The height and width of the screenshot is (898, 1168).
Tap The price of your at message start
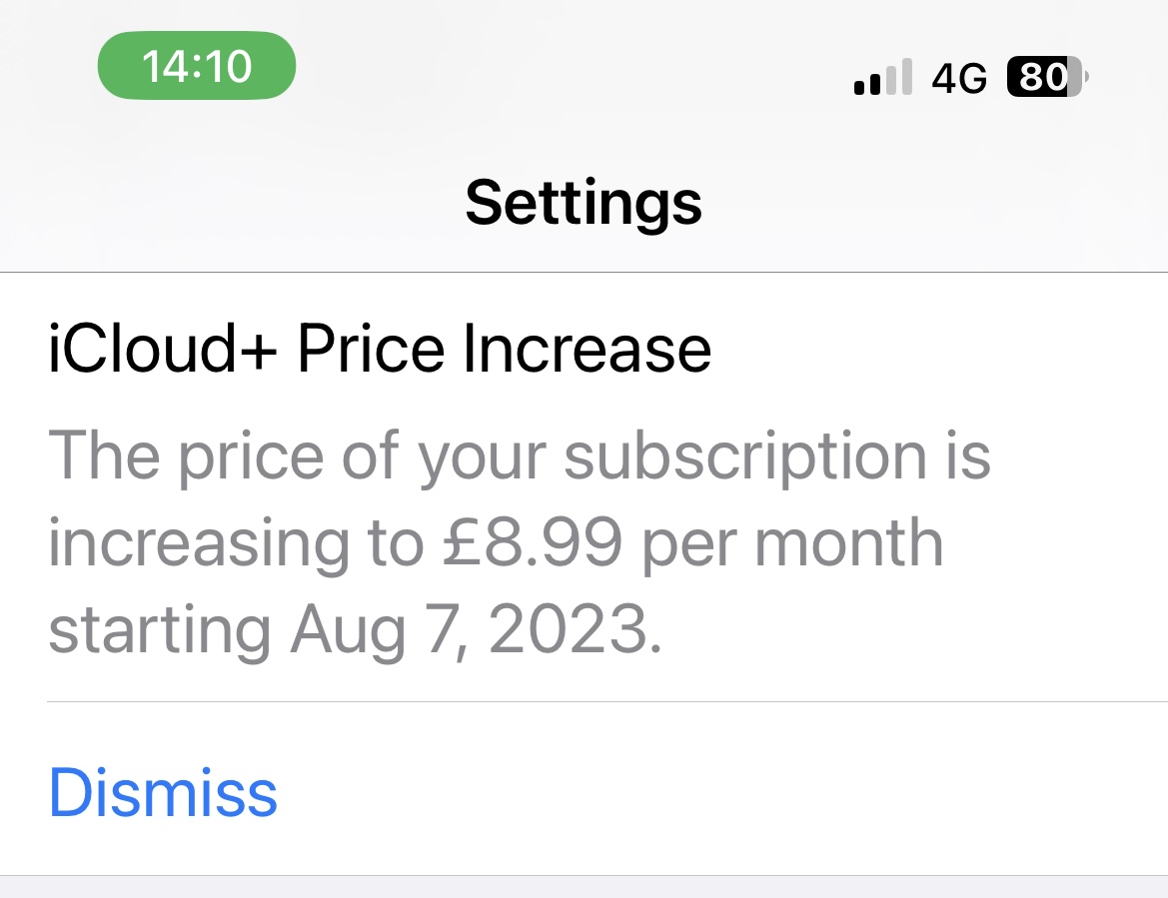[x=297, y=457]
